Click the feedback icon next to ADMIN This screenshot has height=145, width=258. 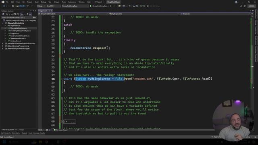pos(245,6)
